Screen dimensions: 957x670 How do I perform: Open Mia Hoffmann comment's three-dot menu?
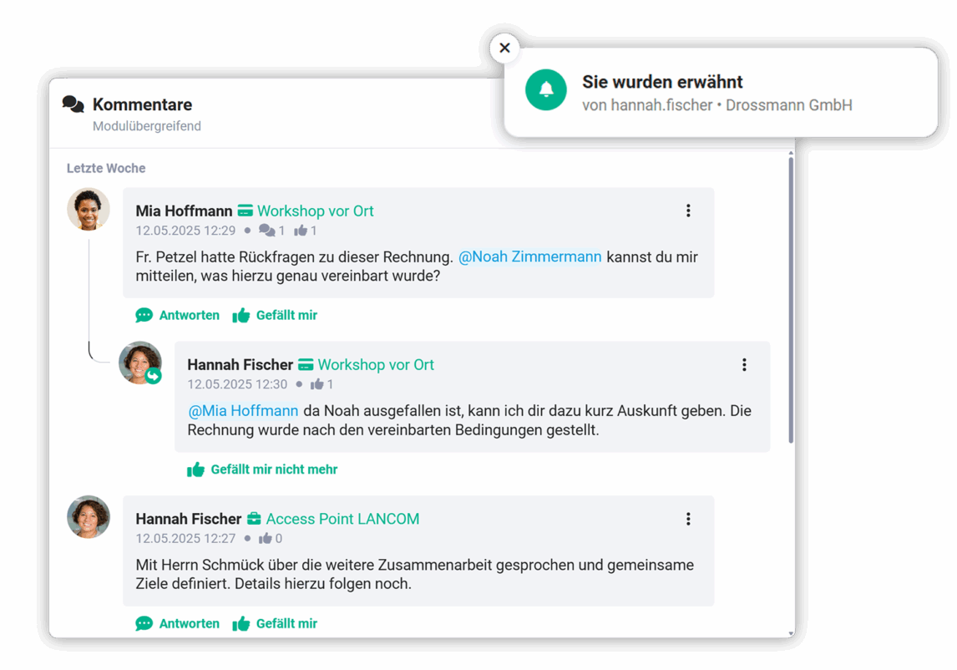(x=688, y=211)
